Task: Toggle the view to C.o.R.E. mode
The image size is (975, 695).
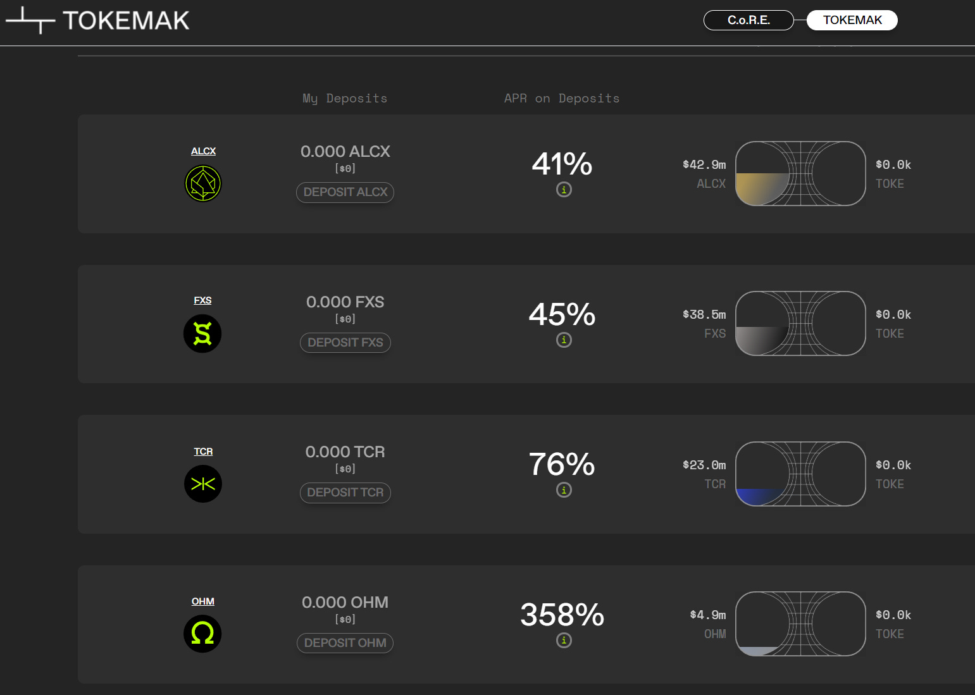Action: tap(748, 20)
